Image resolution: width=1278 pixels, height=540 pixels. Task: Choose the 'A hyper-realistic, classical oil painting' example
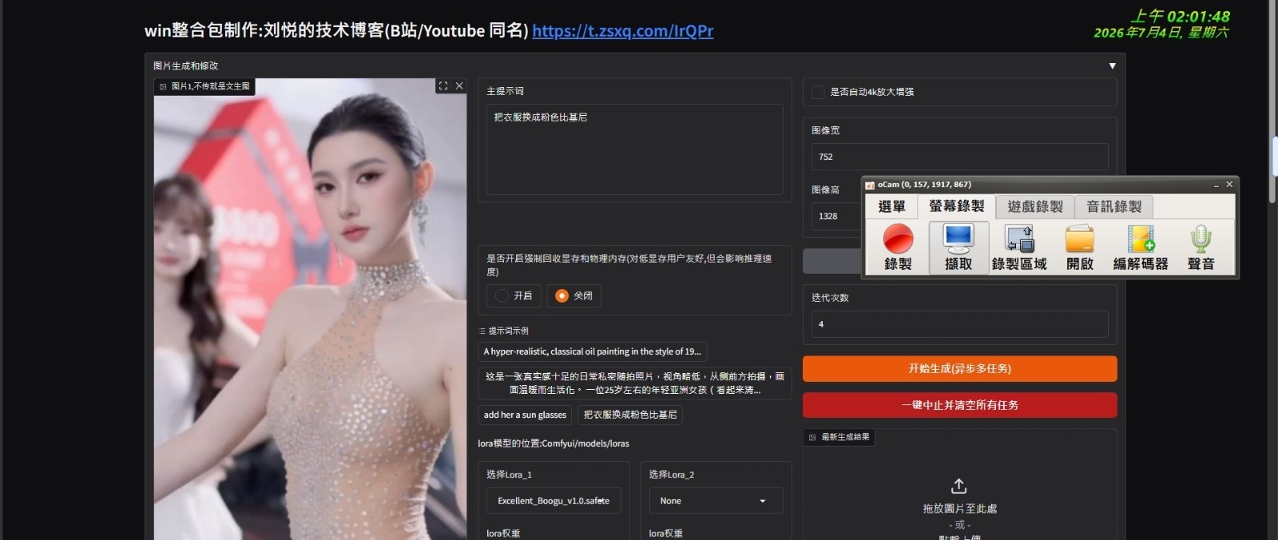(592, 351)
